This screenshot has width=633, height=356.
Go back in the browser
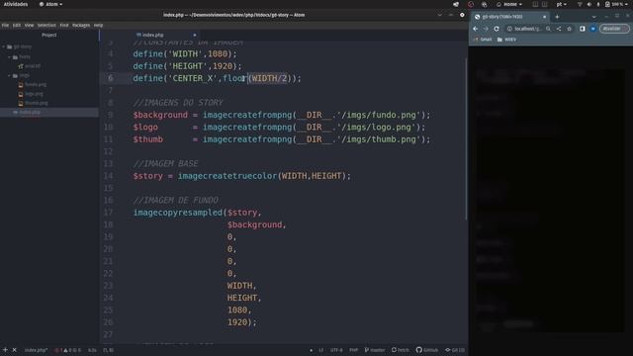(476, 29)
